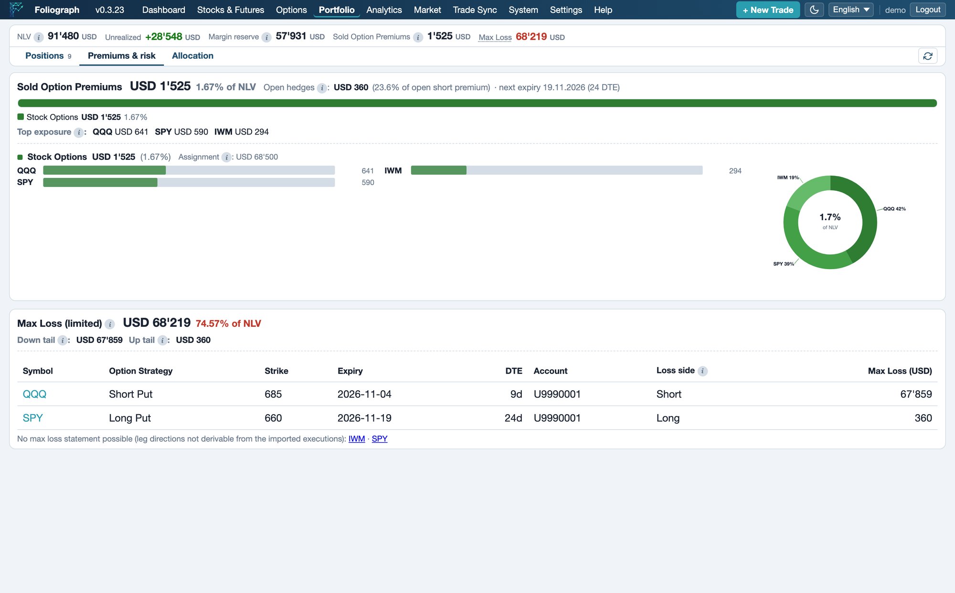
Task: Click the + New Trade button
Action: tap(768, 10)
